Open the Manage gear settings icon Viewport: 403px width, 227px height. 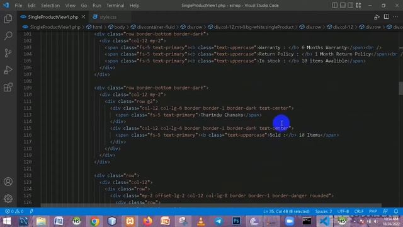click(8, 199)
